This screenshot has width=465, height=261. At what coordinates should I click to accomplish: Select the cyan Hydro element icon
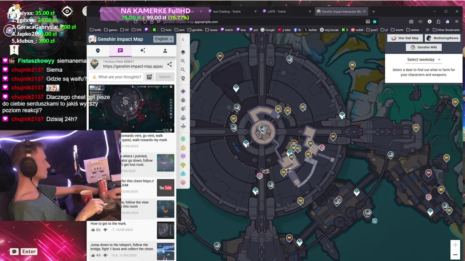pyautogui.click(x=183, y=174)
